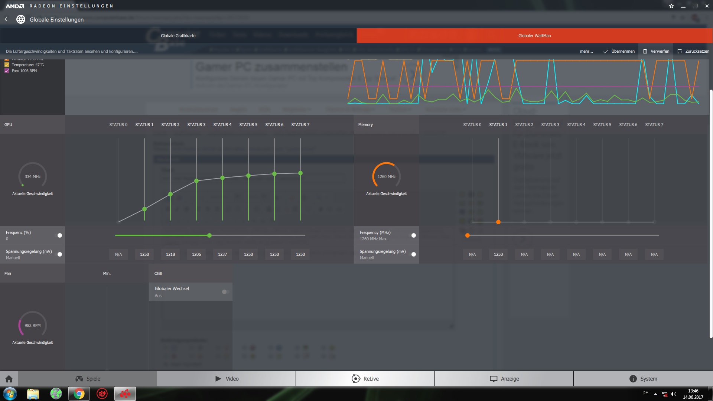Select the Globaler WattMan tab
The image size is (713, 401).
click(x=534, y=36)
